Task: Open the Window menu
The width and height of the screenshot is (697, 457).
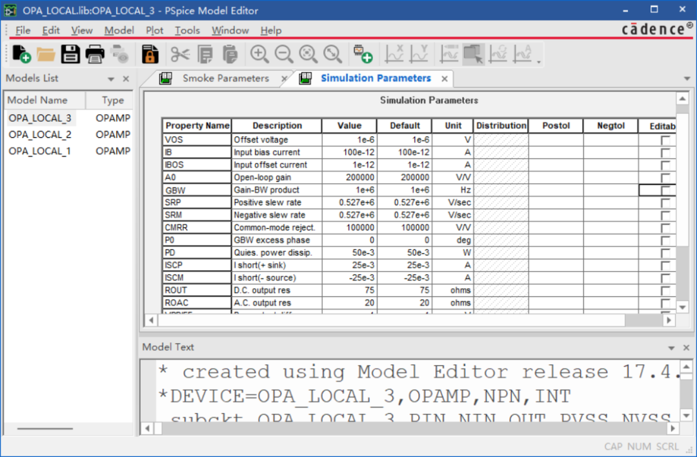Action: point(230,30)
